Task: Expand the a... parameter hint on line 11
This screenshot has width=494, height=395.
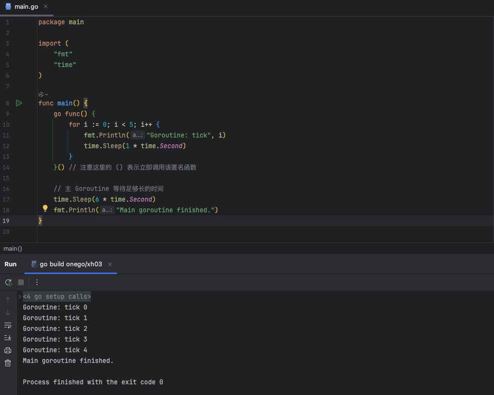Action: click(138, 135)
